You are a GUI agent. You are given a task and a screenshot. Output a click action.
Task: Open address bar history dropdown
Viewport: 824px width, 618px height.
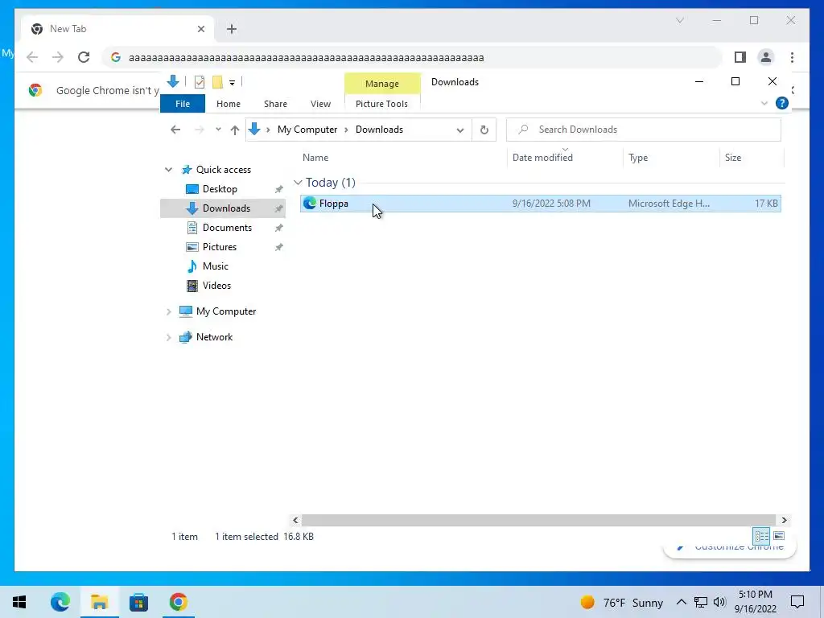click(x=459, y=130)
